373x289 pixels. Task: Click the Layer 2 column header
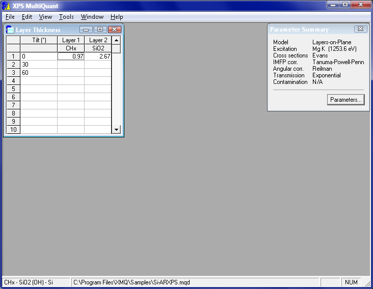pos(98,40)
